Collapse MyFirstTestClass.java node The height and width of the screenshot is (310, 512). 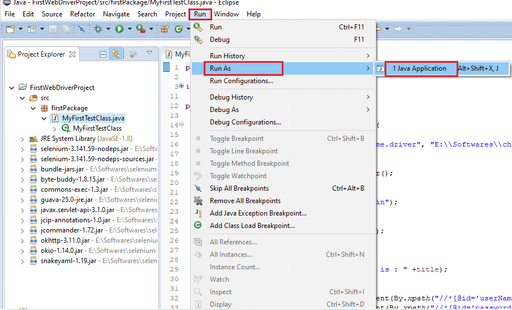point(44,118)
